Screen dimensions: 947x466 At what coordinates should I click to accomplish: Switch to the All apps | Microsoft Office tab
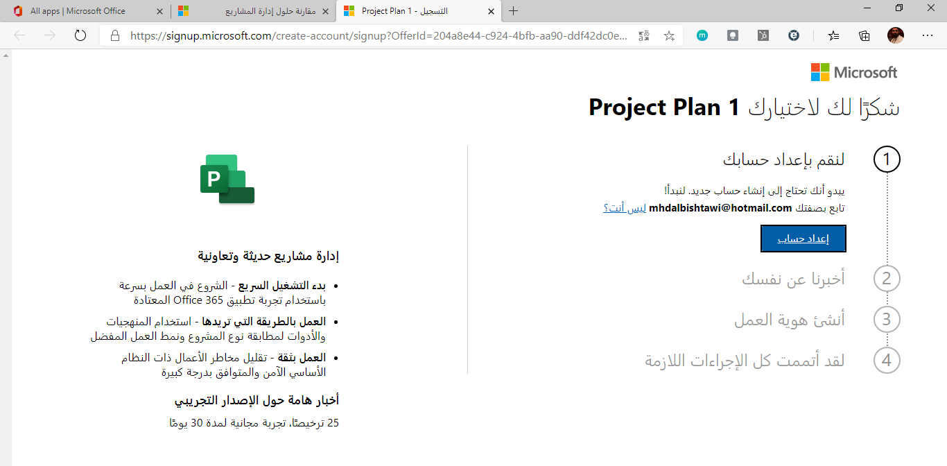click(85, 11)
